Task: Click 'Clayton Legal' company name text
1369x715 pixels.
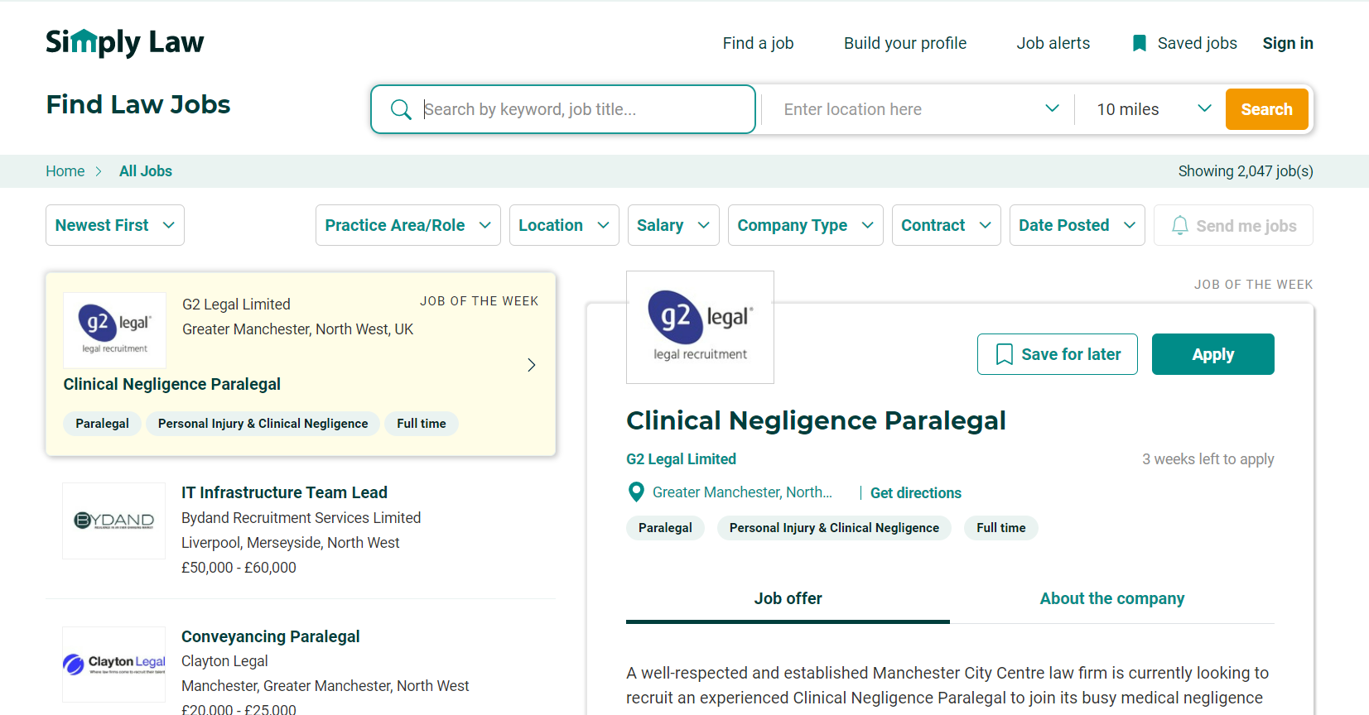Action: pyautogui.click(x=224, y=661)
